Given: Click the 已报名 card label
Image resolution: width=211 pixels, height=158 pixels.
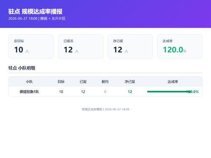Looking at the screenshot, I should click(68, 41).
